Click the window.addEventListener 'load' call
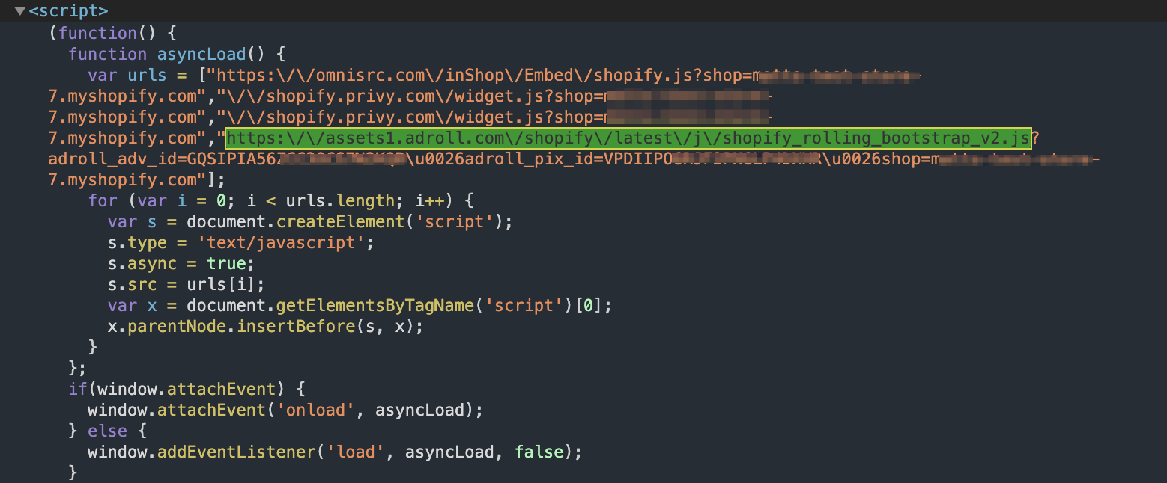Viewport: 1167px width, 483px height. click(333, 452)
